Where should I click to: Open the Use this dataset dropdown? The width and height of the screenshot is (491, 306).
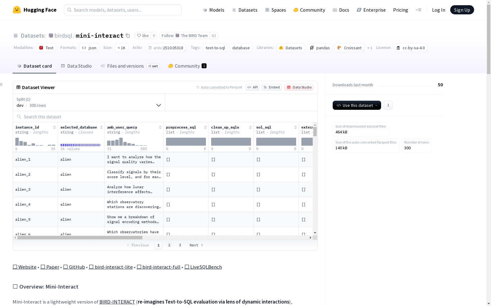[357, 105]
